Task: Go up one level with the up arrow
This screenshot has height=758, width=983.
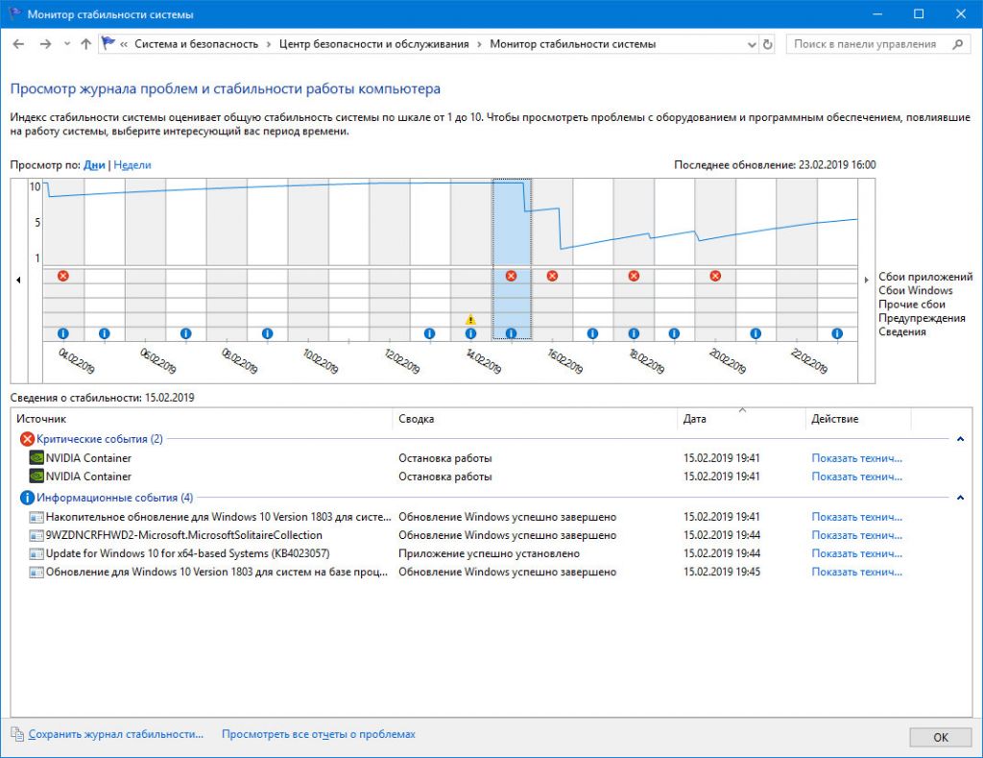Action: (x=86, y=44)
